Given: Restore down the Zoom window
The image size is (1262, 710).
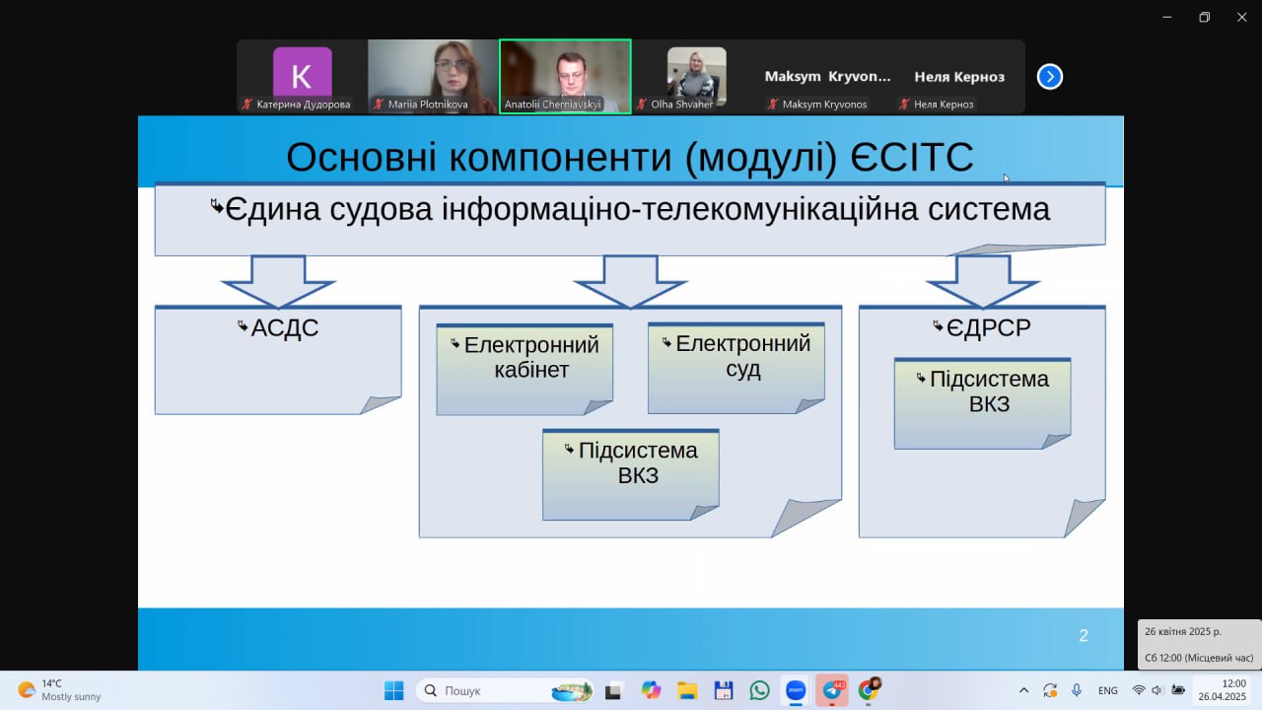Looking at the screenshot, I should pos(1204,17).
